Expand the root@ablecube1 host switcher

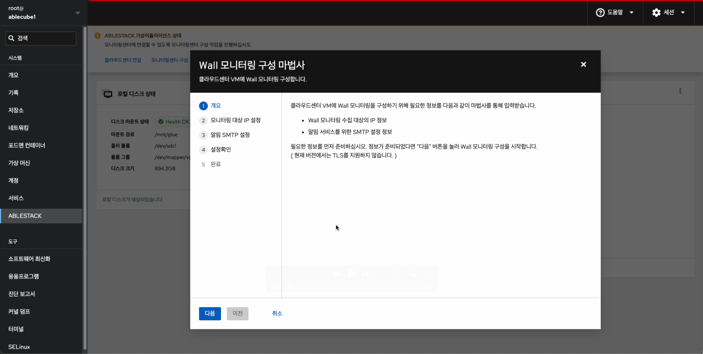pyautogui.click(x=78, y=13)
